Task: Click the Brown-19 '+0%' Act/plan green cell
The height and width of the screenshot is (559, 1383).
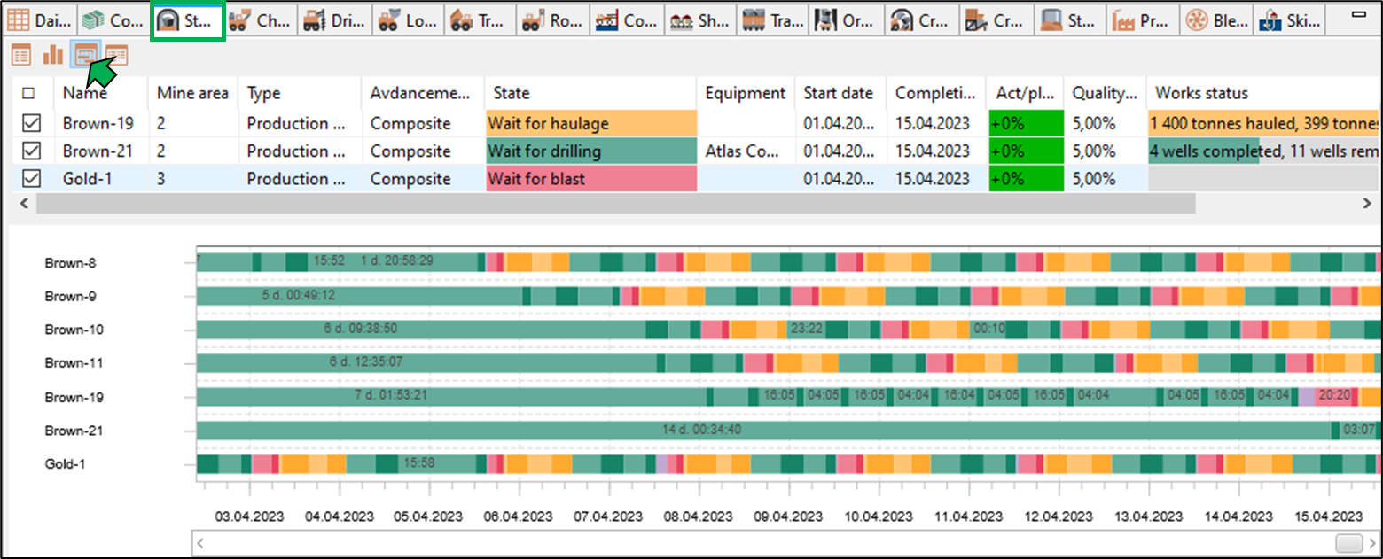Action: pos(1026,123)
